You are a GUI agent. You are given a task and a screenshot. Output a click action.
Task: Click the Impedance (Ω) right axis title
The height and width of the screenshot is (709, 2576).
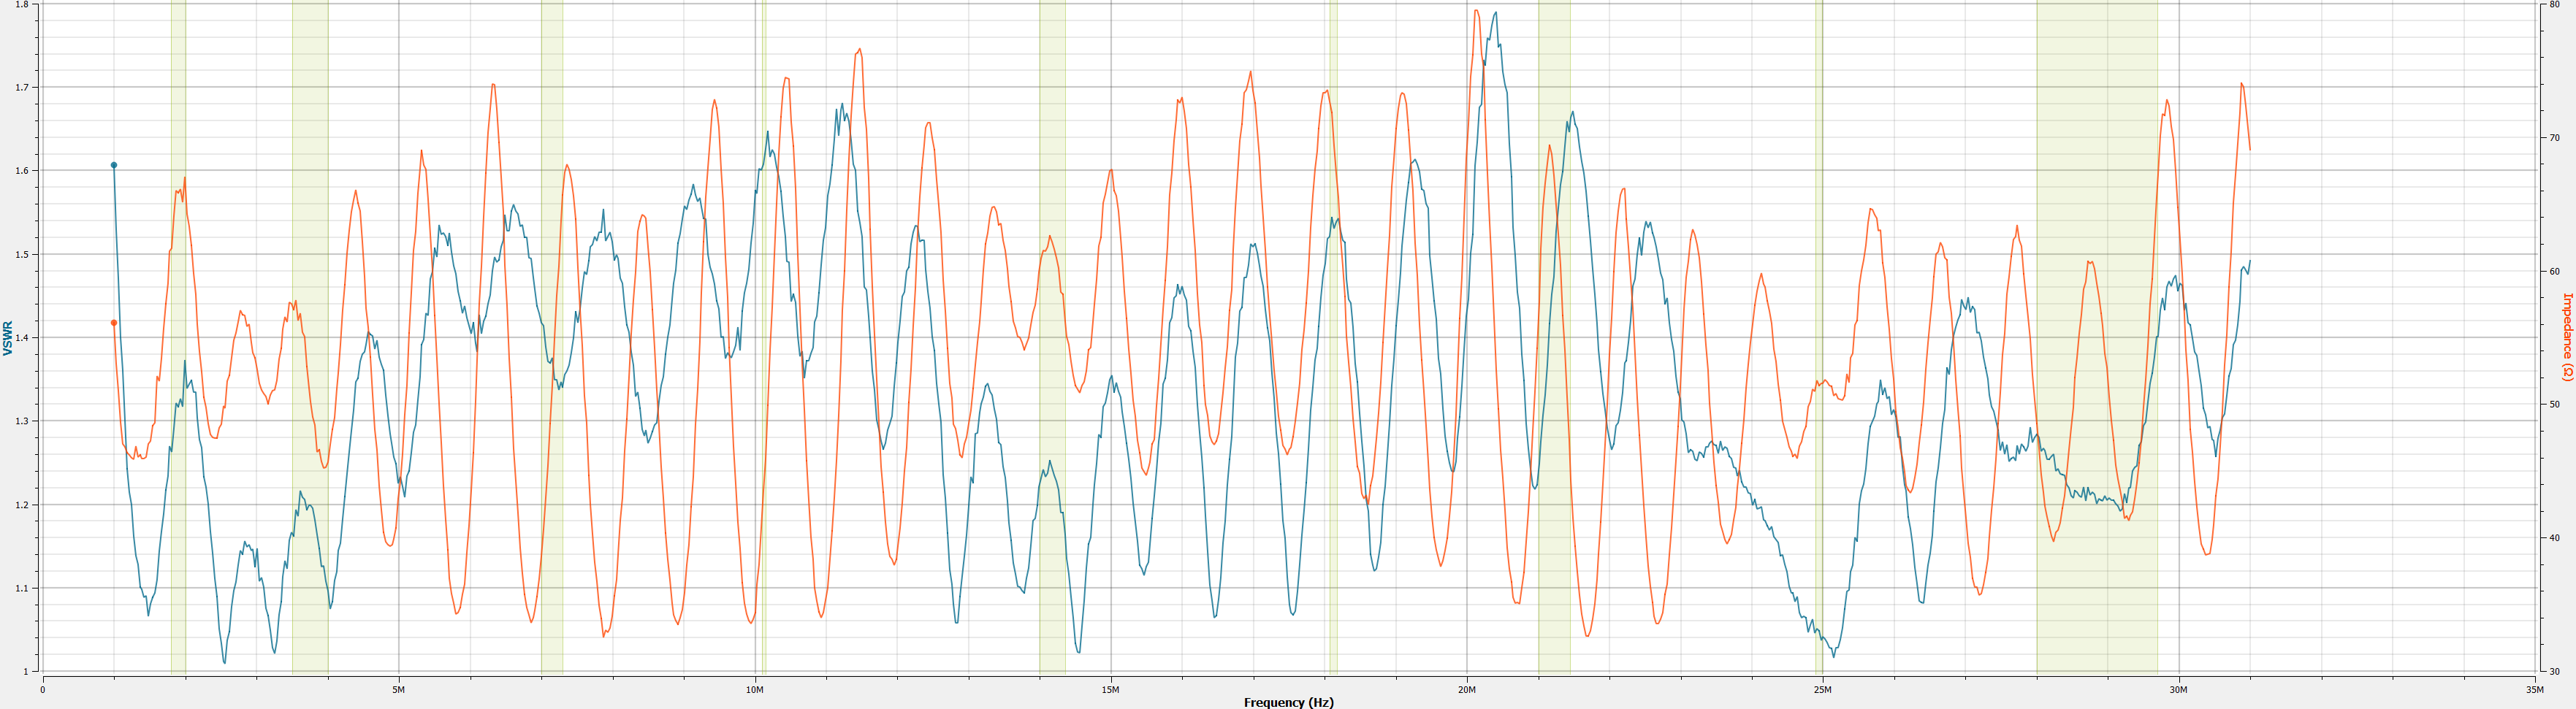click(x=2566, y=337)
